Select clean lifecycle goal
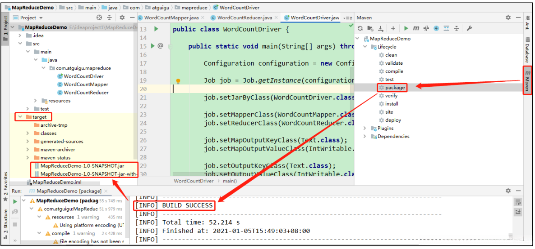Screen dimensions: 535x249 [391, 55]
